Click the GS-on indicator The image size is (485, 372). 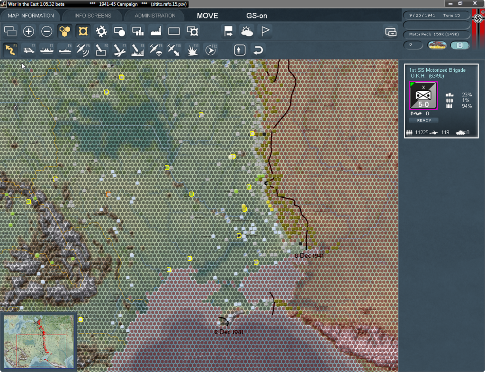click(256, 16)
